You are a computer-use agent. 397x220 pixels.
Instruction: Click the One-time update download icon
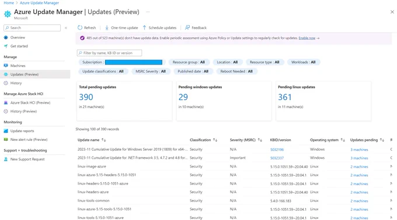(107, 27)
